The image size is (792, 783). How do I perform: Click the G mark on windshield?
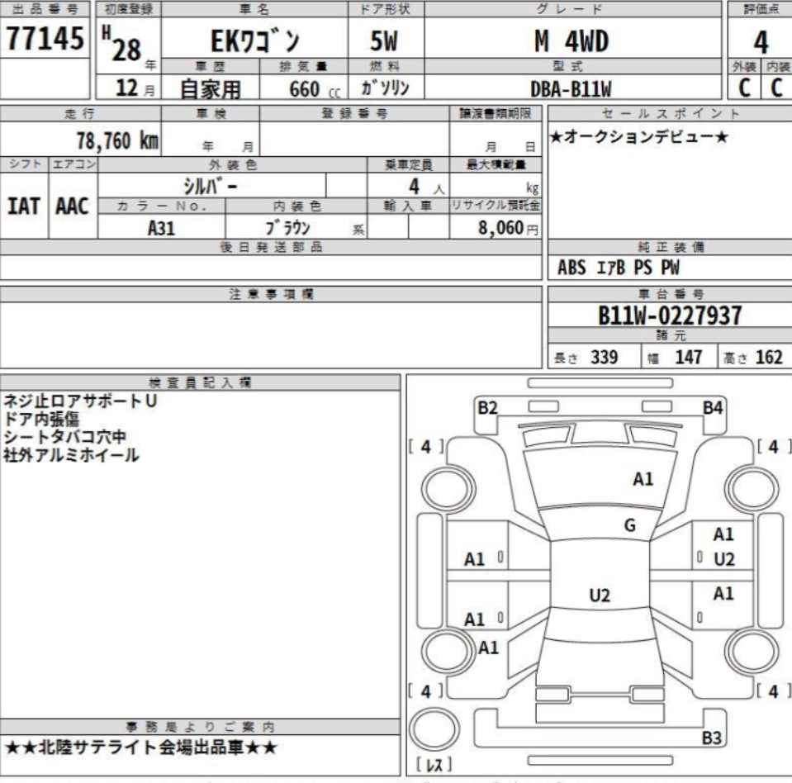pyautogui.click(x=630, y=526)
